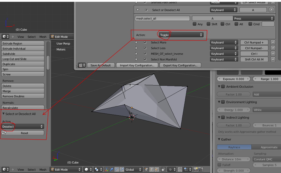Expand Select More keymap entry

pos(136,42)
